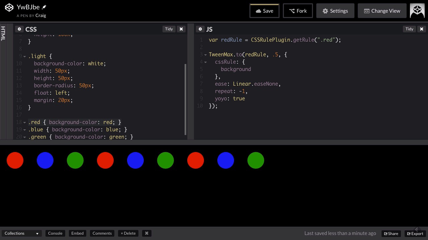The image size is (428, 240).
Task: Edit pen title pencil icon
Action: (44, 7)
